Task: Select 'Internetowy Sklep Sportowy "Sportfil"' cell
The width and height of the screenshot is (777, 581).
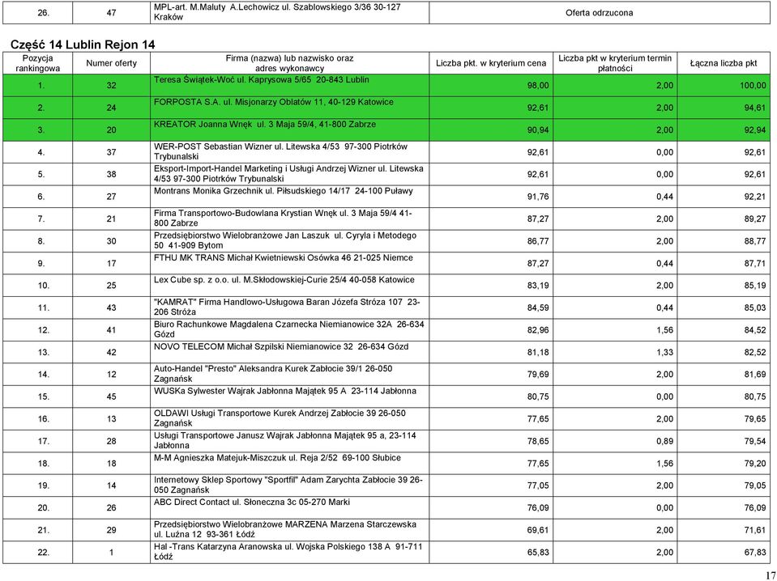Action: [289, 486]
